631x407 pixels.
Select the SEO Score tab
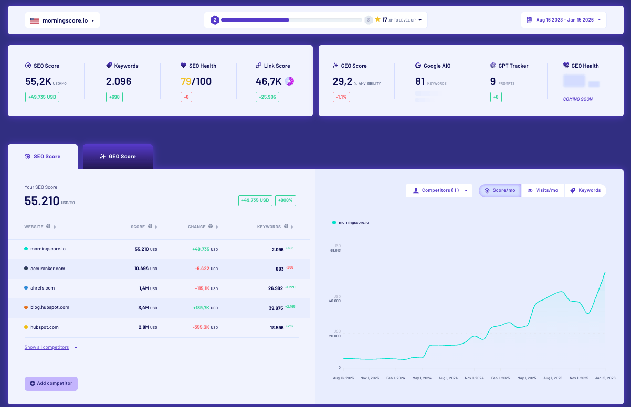pyautogui.click(x=43, y=156)
